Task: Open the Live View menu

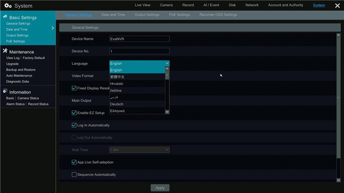Action: coord(143,5)
